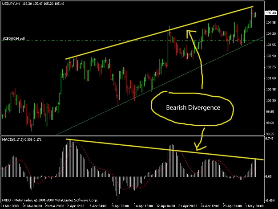This screenshot has width=278, height=209.
Task: Click the 14 Apr 12:00 time label
Action: (143, 206)
